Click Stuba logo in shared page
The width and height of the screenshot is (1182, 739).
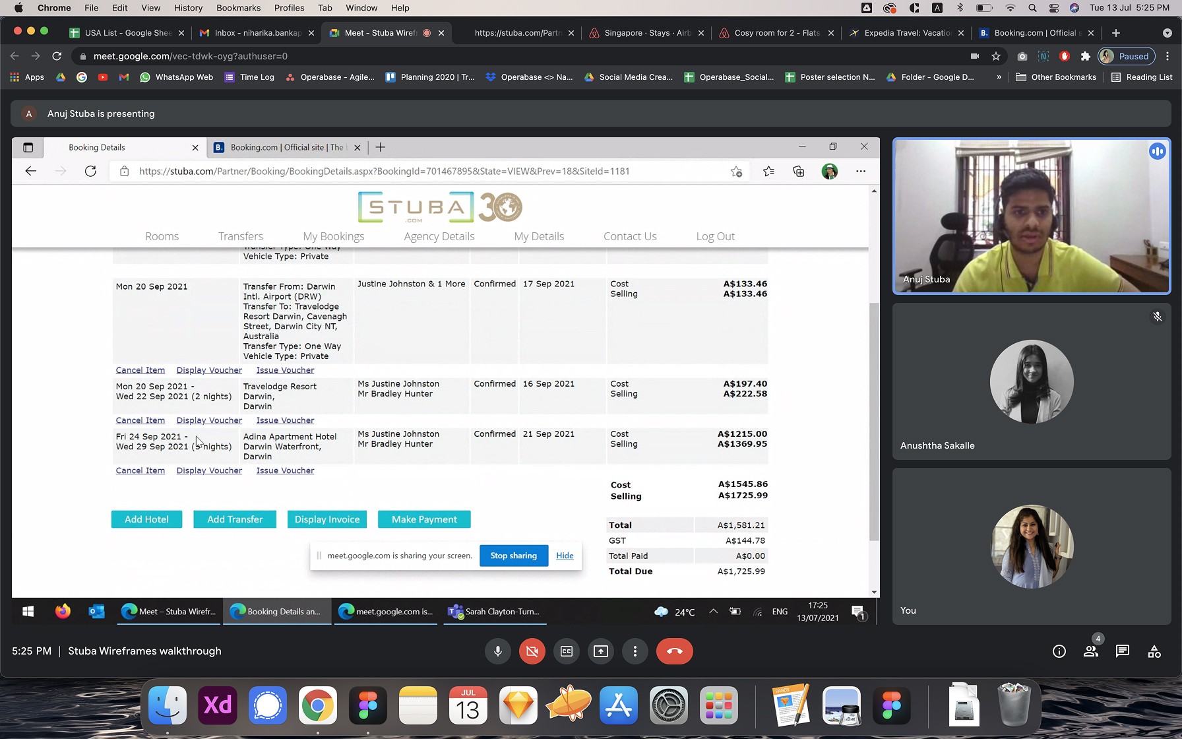point(440,207)
